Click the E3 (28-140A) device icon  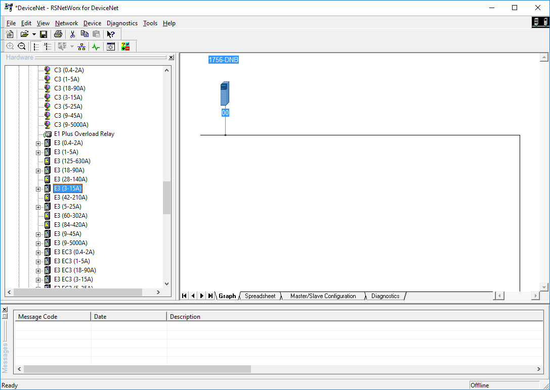(x=48, y=179)
